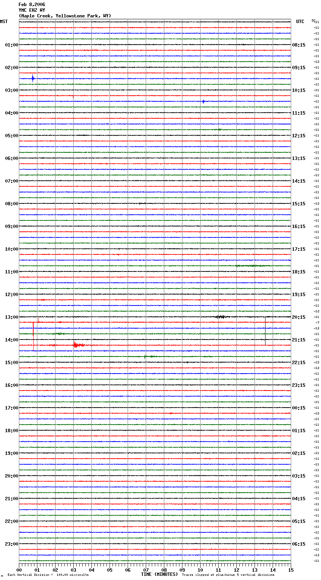Image resolution: width=321 pixels, height=580 pixels.
Task: Click the 14:15 UTC time label
Action: point(299,181)
